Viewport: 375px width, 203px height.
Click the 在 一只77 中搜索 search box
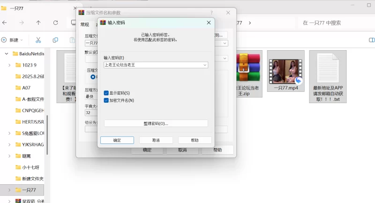(x=335, y=23)
